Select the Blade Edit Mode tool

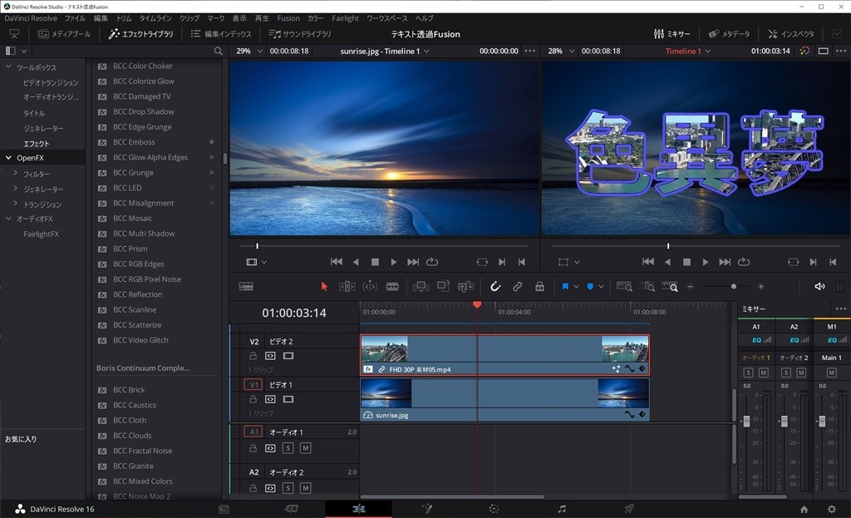tap(392, 286)
